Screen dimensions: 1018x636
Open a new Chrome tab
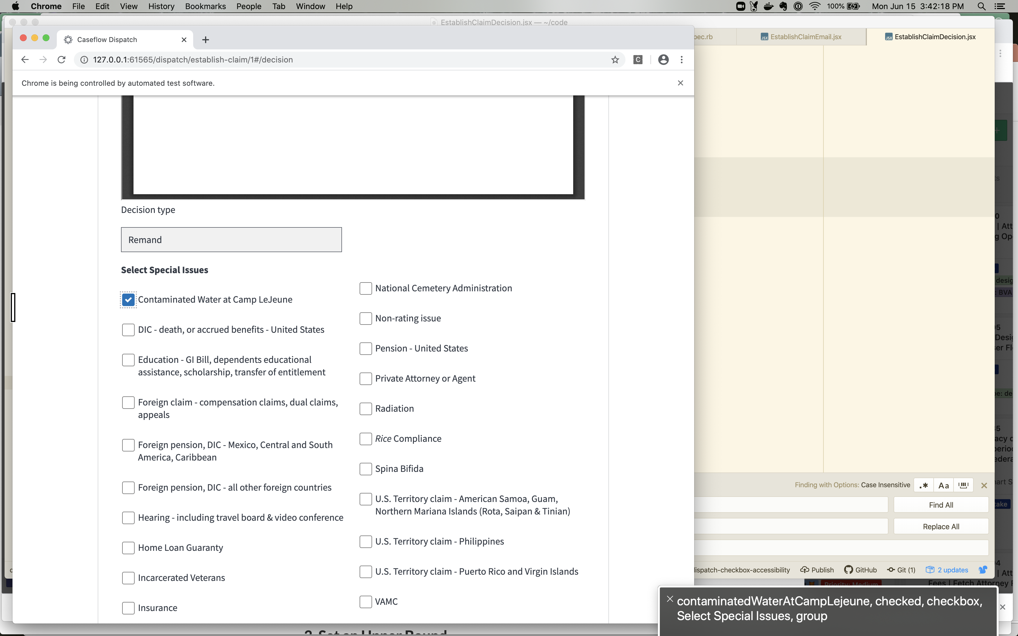click(x=205, y=39)
